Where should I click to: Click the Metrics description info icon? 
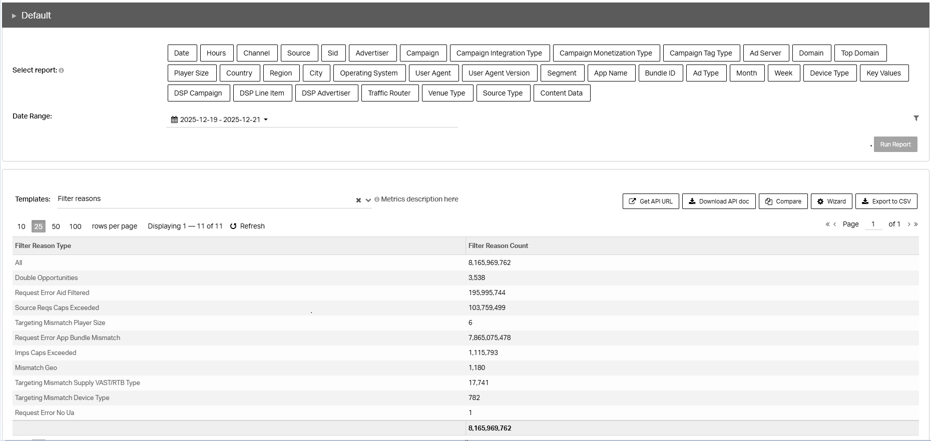coord(377,199)
